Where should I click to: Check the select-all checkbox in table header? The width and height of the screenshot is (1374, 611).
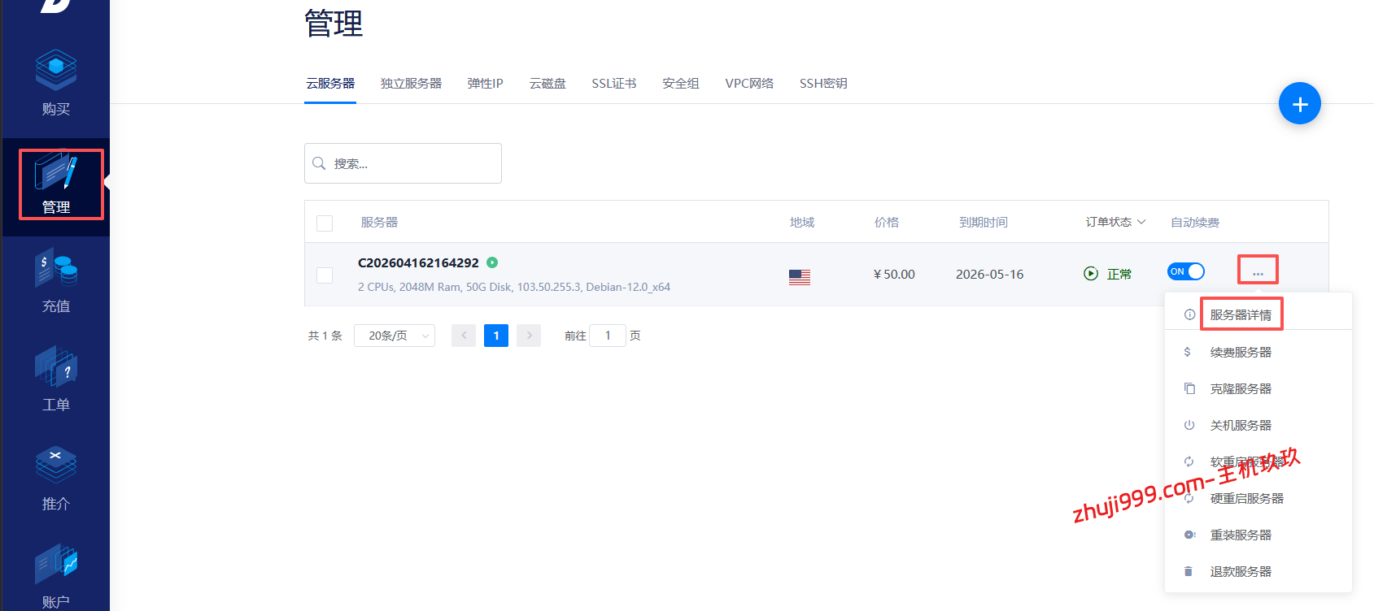click(325, 223)
